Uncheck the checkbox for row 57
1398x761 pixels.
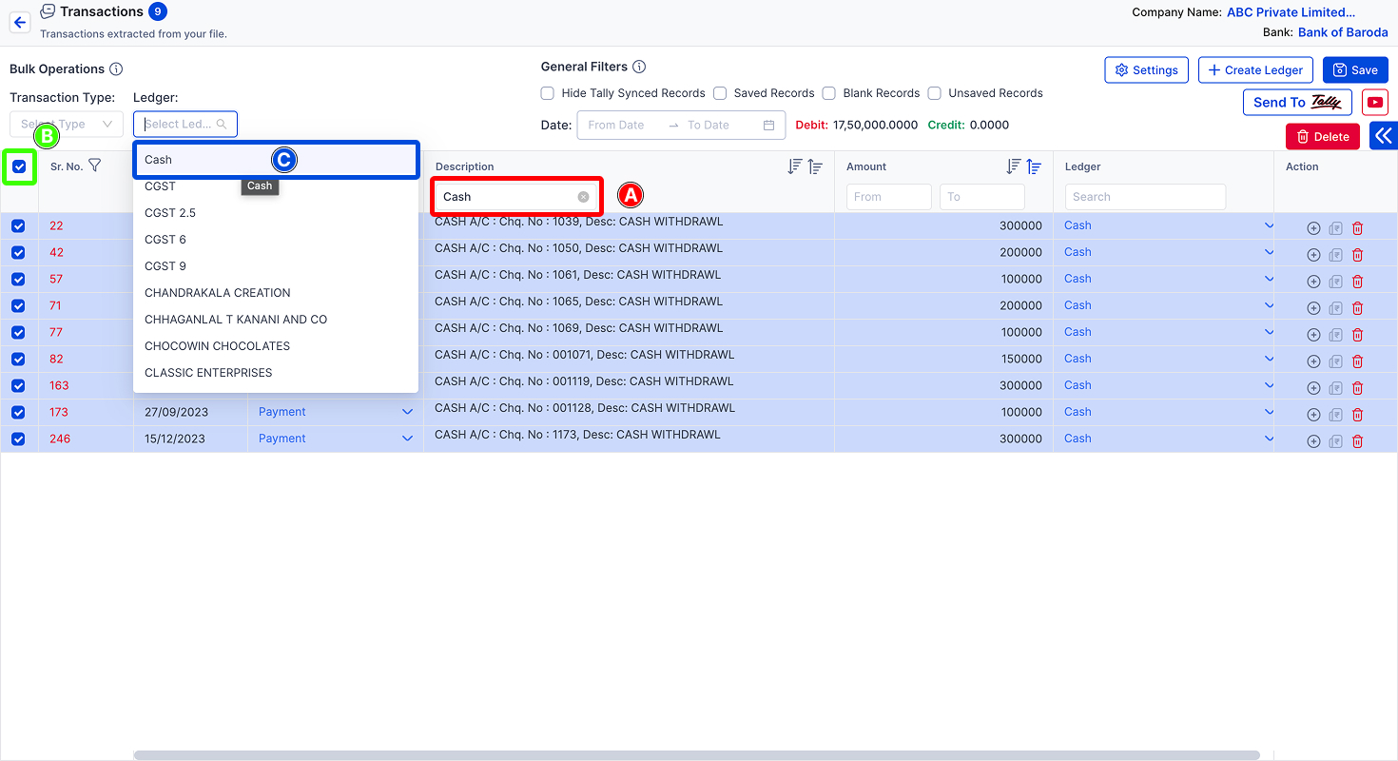coord(18,280)
